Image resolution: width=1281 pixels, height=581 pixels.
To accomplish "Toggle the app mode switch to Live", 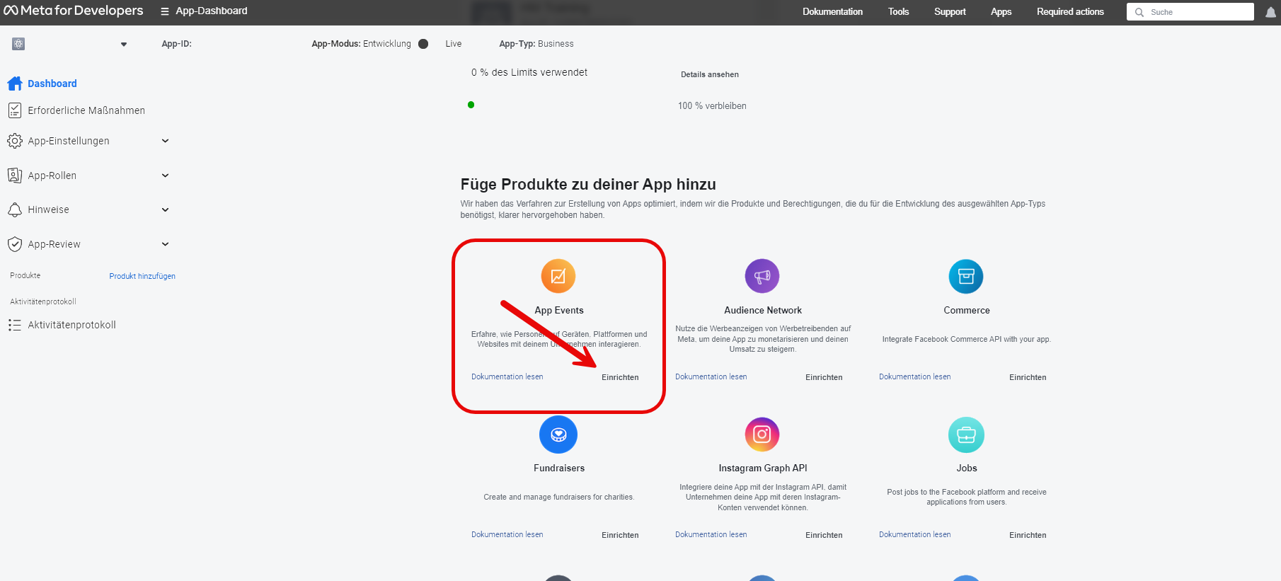I will pyautogui.click(x=423, y=44).
